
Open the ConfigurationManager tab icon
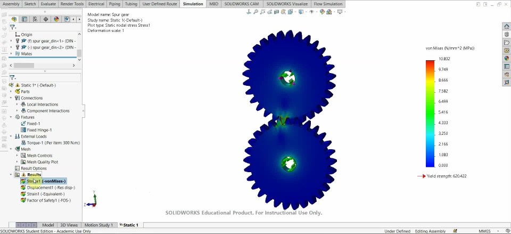[35, 19]
